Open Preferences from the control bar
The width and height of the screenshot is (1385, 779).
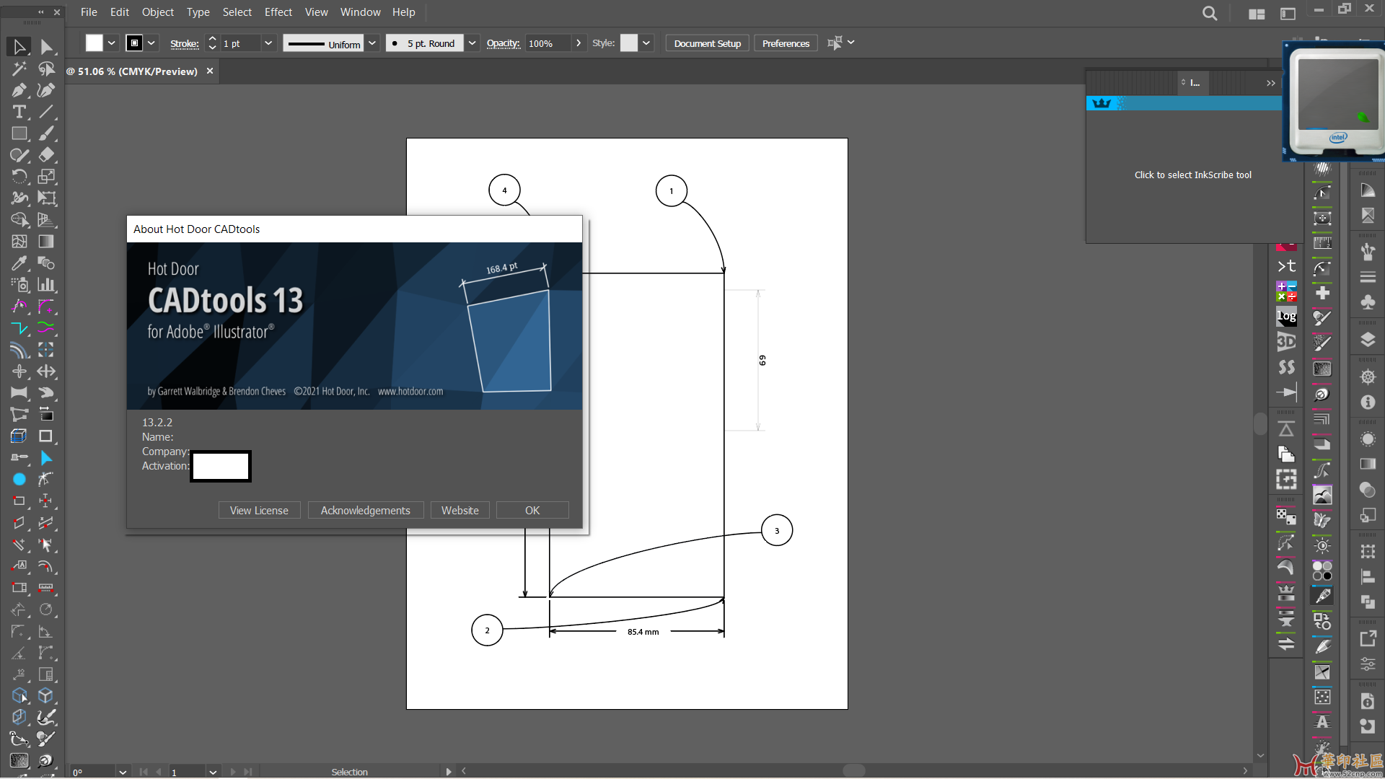click(786, 43)
